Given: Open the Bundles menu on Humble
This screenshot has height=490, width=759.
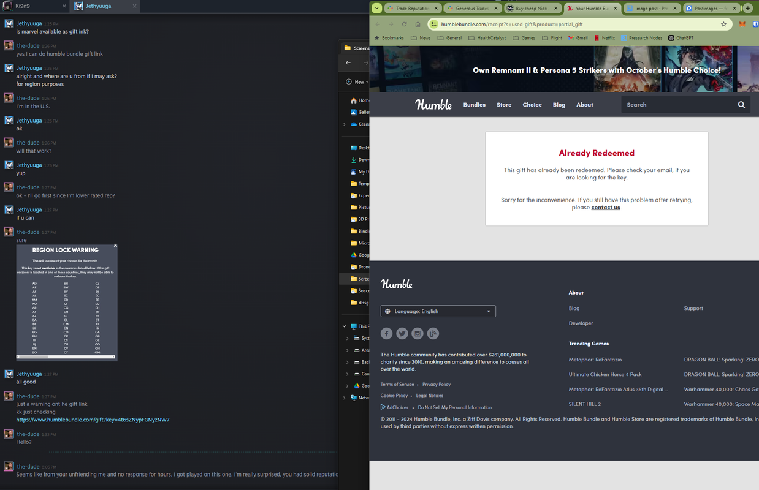Looking at the screenshot, I should point(475,105).
